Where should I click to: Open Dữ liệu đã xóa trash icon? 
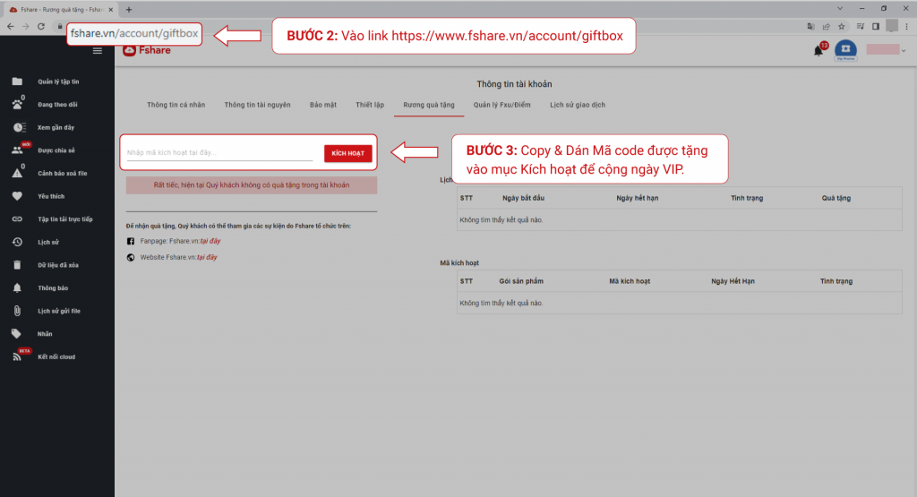17,265
